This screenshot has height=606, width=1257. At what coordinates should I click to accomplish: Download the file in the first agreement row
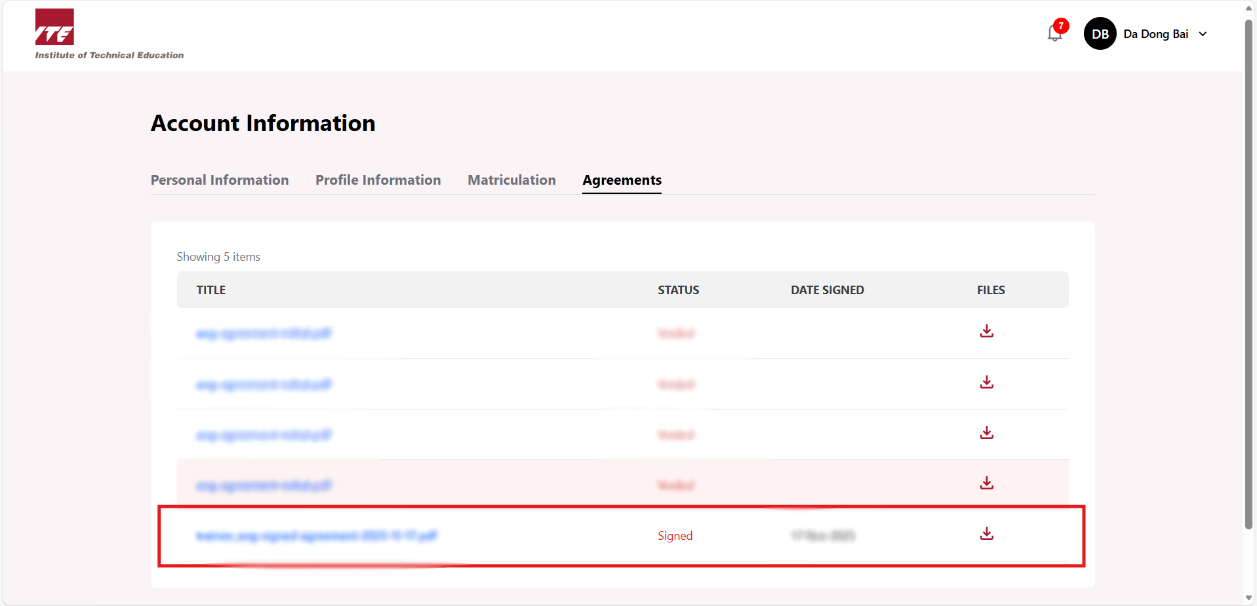[986, 331]
